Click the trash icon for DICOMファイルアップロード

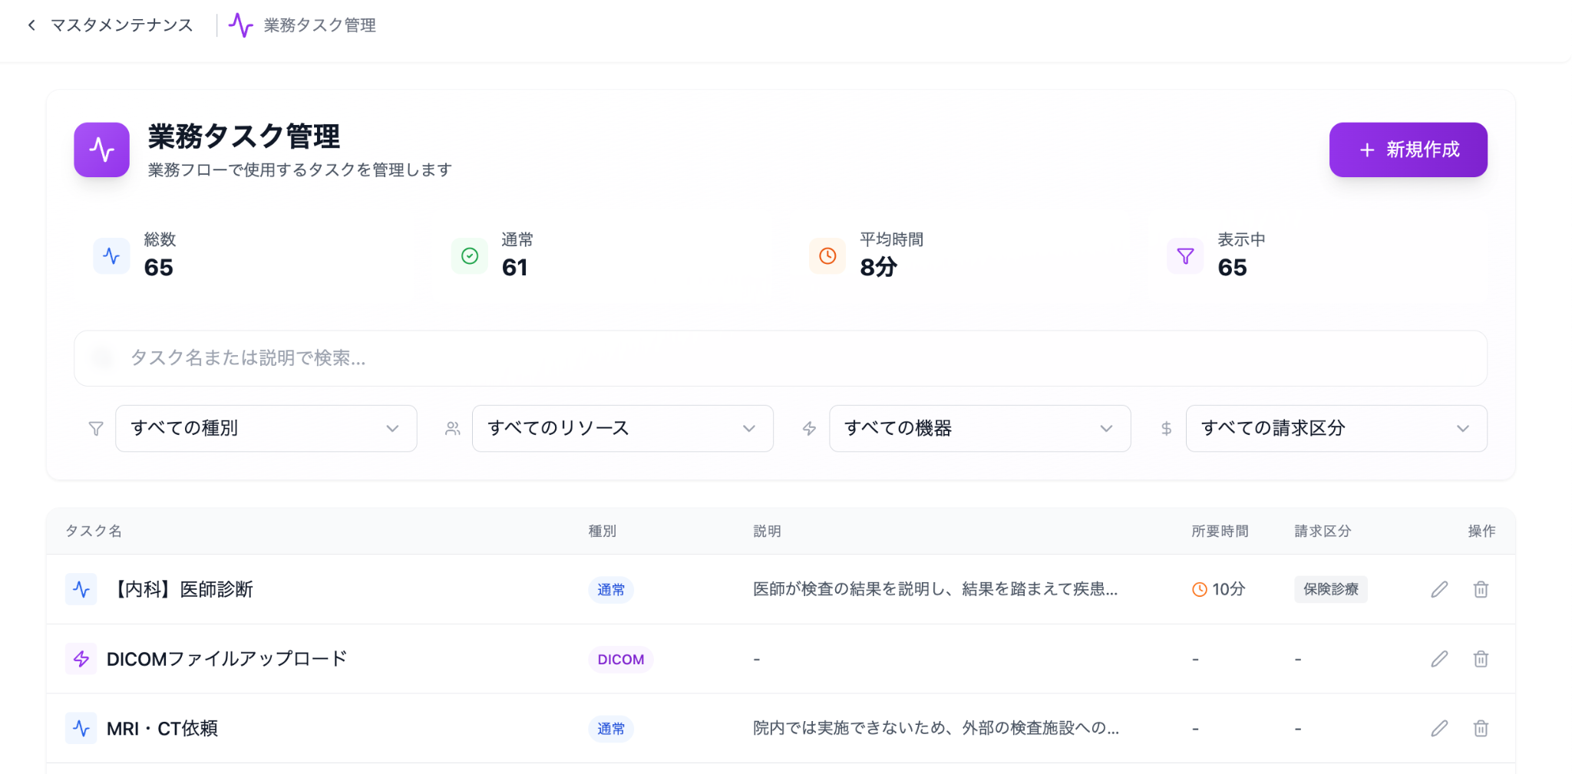tap(1481, 658)
